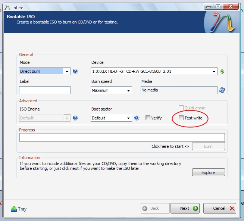Close the nLite window

[x=231, y=7]
